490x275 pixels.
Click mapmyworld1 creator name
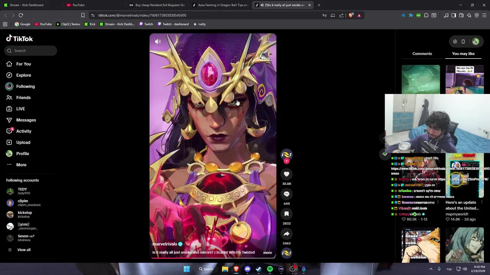pos(457,214)
